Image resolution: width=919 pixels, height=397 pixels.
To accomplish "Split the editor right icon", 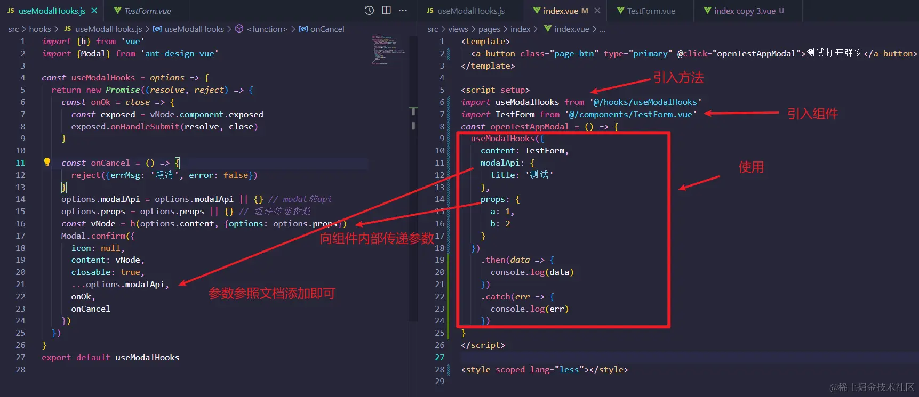I will click(387, 10).
